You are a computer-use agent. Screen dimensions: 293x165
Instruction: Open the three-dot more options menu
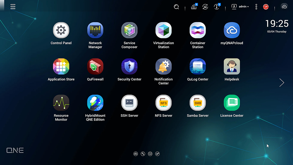pos(256,7)
